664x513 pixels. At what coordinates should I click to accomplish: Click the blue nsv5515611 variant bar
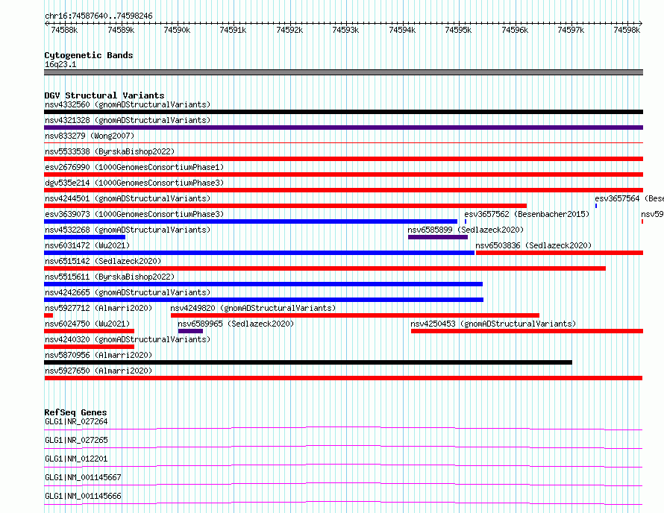[263, 284]
